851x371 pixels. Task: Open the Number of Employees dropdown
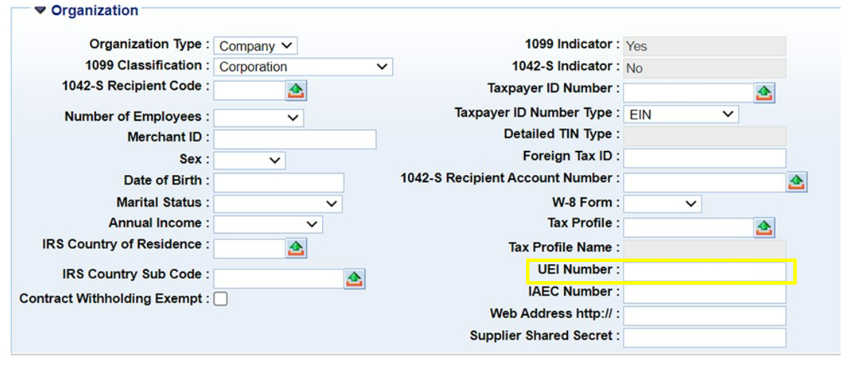(x=258, y=118)
